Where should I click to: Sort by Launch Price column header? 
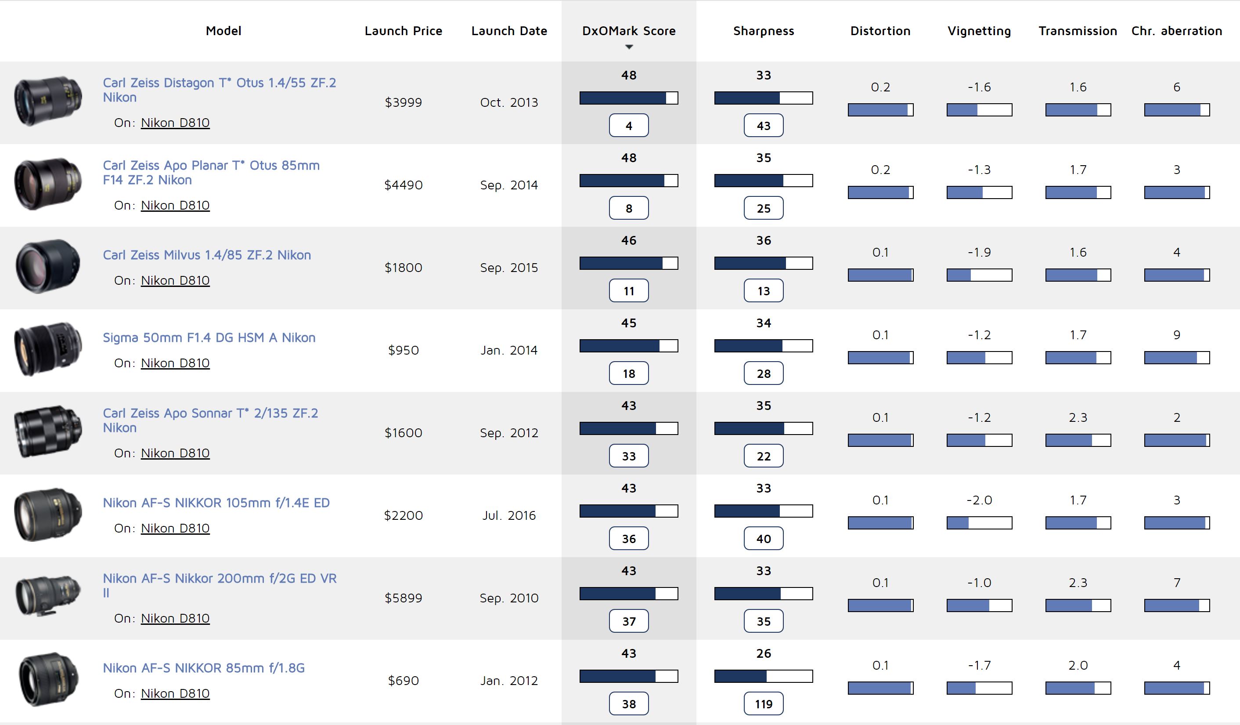point(403,31)
